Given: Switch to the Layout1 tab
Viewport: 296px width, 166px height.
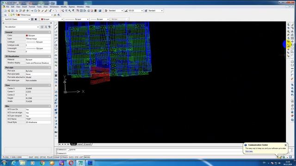Looking at the screenshot, I should pos(80,144).
